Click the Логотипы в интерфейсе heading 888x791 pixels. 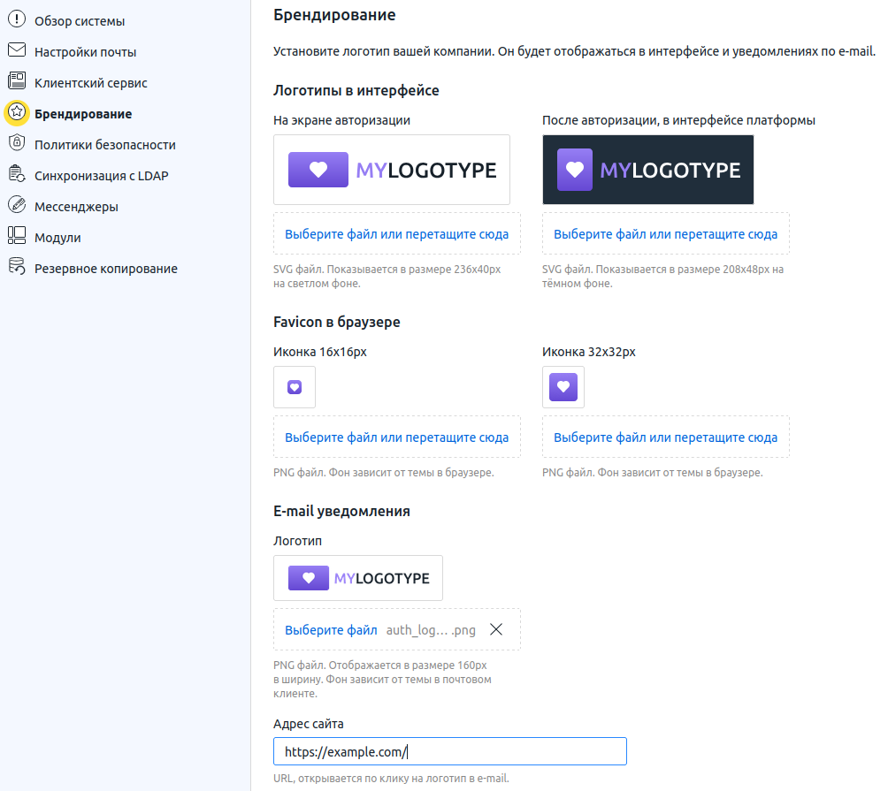356,90
